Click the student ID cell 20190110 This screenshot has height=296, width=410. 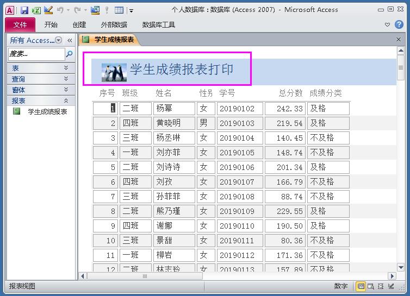pyautogui.click(x=240, y=225)
